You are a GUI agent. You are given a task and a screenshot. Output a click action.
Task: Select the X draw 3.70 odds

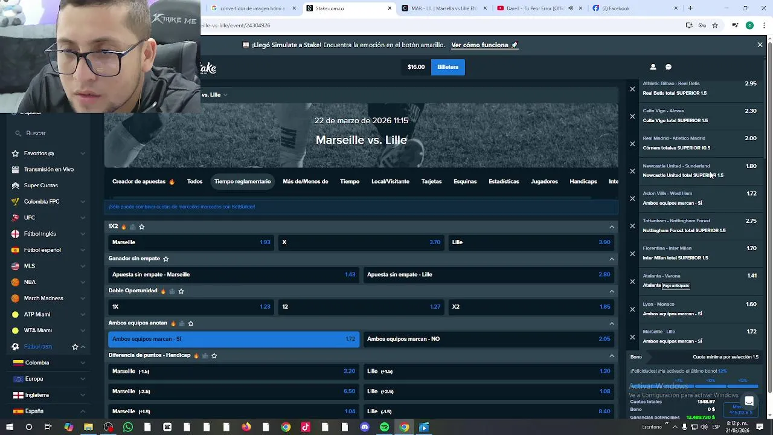(x=361, y=242)
